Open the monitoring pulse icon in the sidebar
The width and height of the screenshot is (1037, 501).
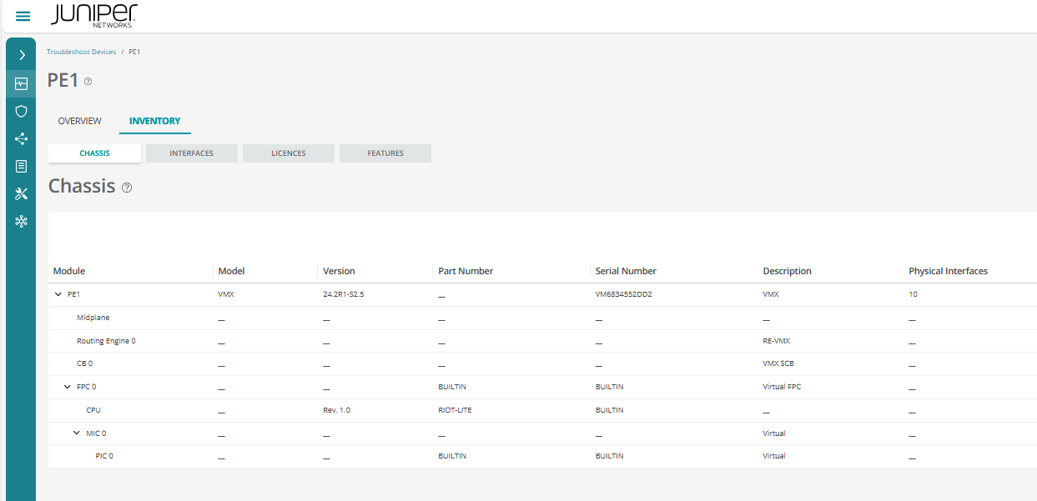[x=22, y=83]
